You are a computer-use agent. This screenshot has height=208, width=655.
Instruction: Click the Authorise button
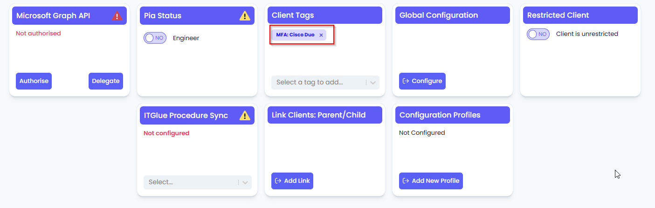tap(34, 81)
